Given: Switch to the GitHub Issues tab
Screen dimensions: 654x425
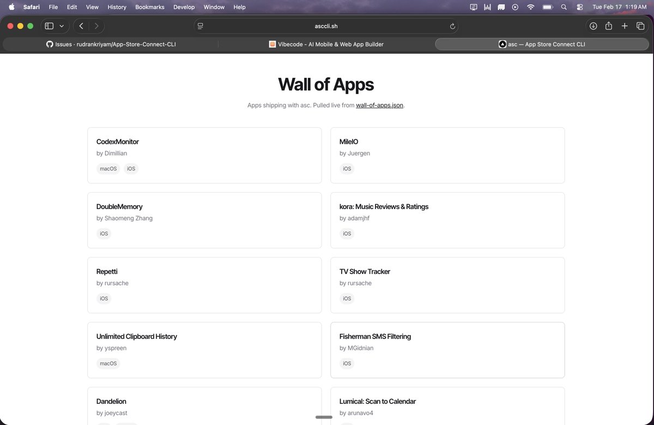Looking at the screenshot, I should (111, 44).
